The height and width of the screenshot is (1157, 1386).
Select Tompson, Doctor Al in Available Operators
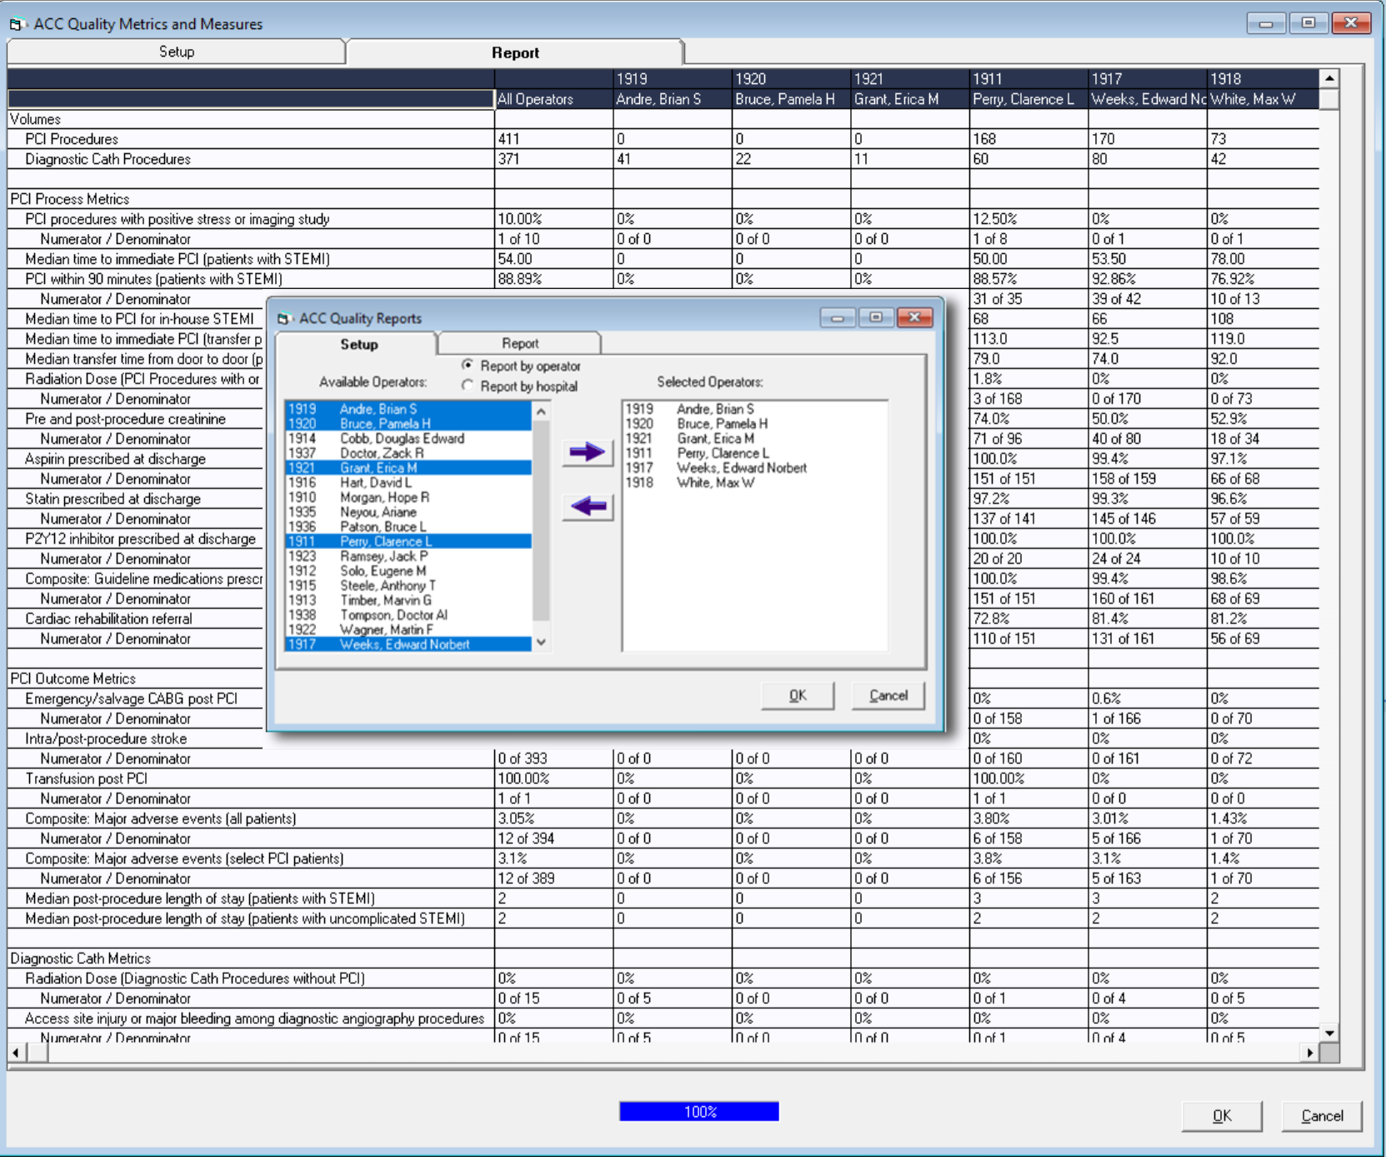[x=408, y=615]
